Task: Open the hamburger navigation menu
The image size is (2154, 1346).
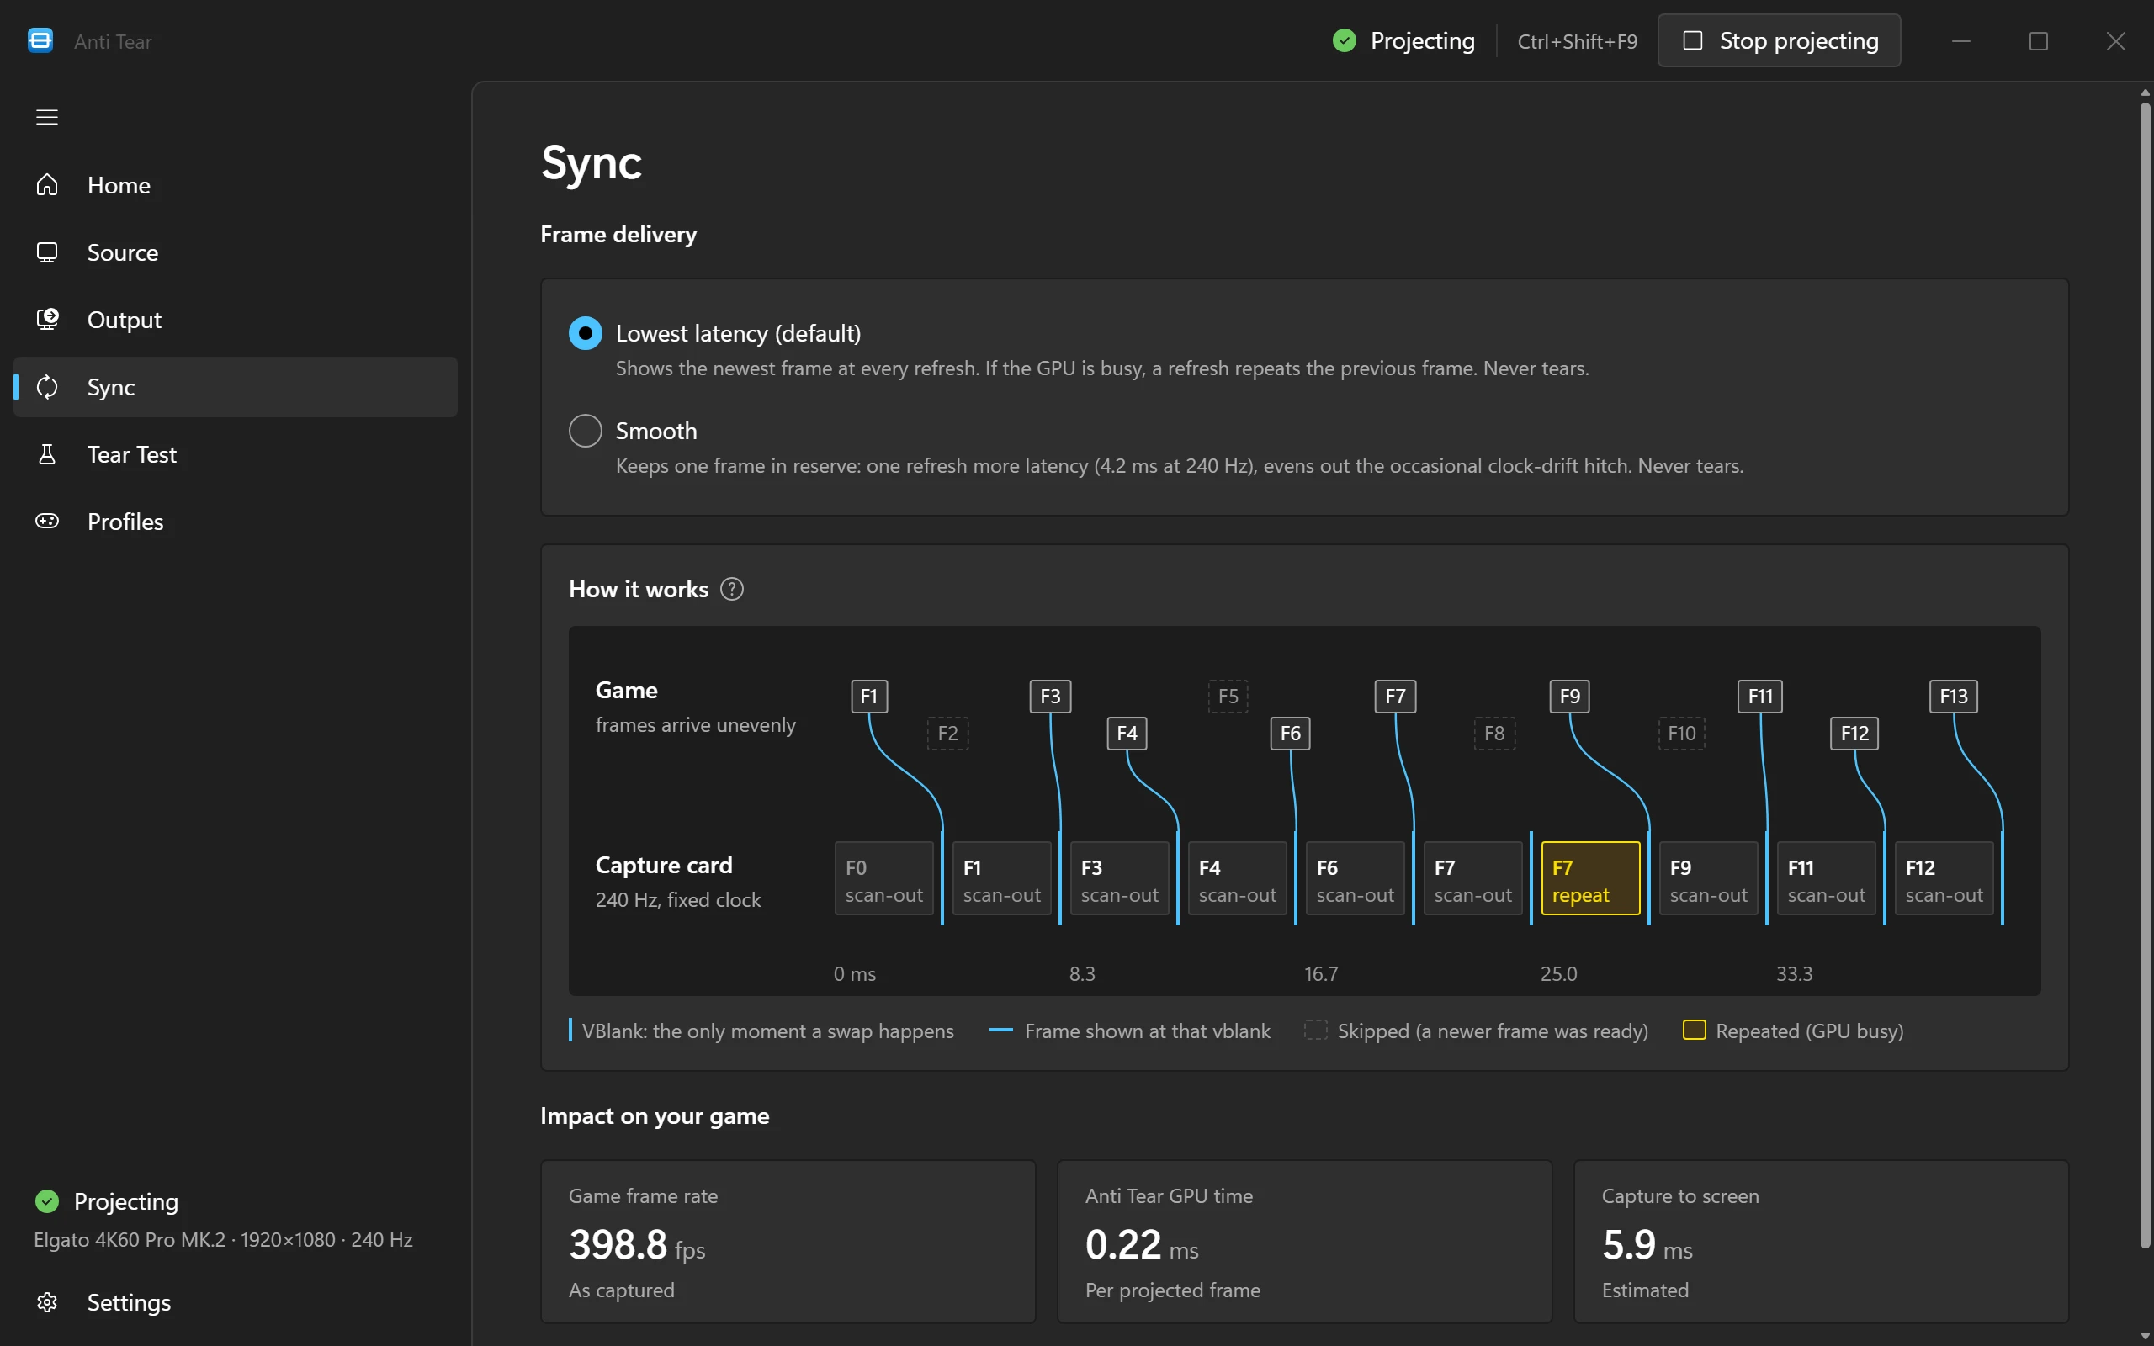Action: (47, 117)
